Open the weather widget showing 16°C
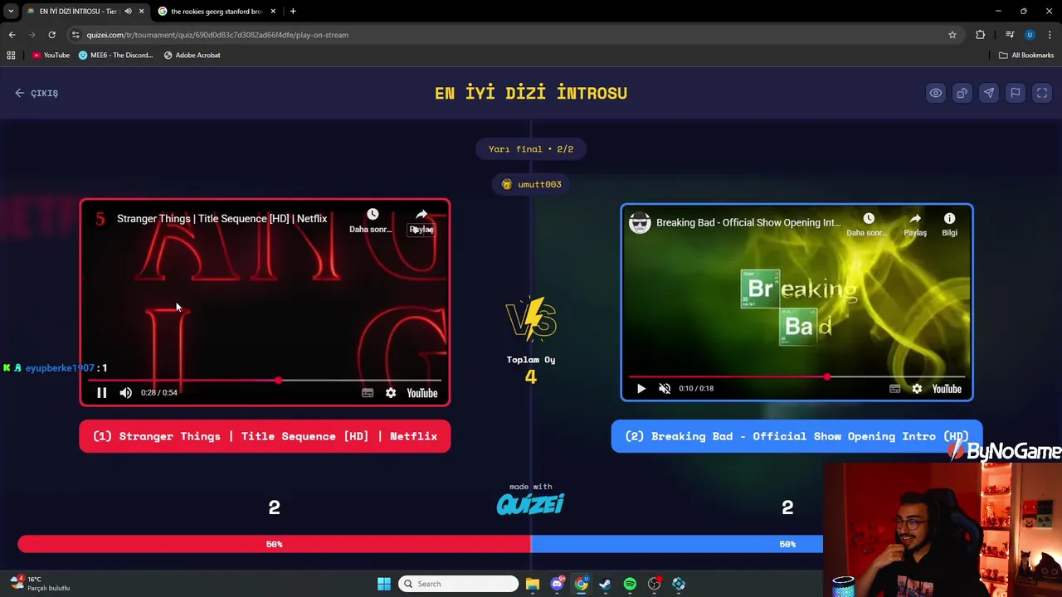This screenshot has height=597, width=1062. (x=40, y=584)
